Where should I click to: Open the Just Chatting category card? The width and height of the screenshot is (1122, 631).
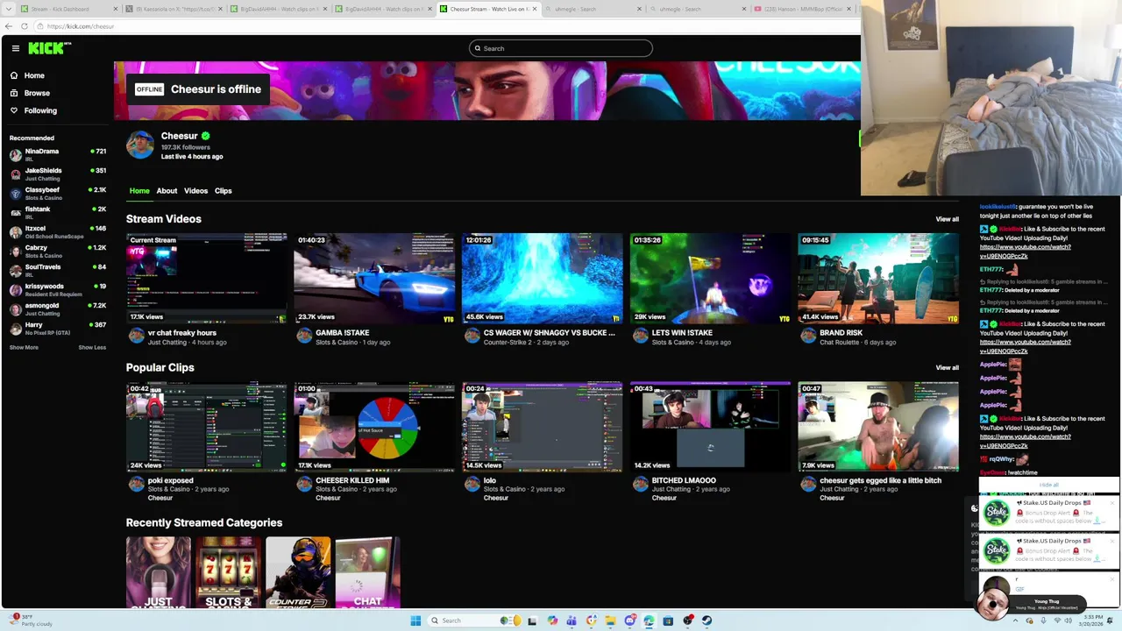pyautogui.click(x=158, y=572)
